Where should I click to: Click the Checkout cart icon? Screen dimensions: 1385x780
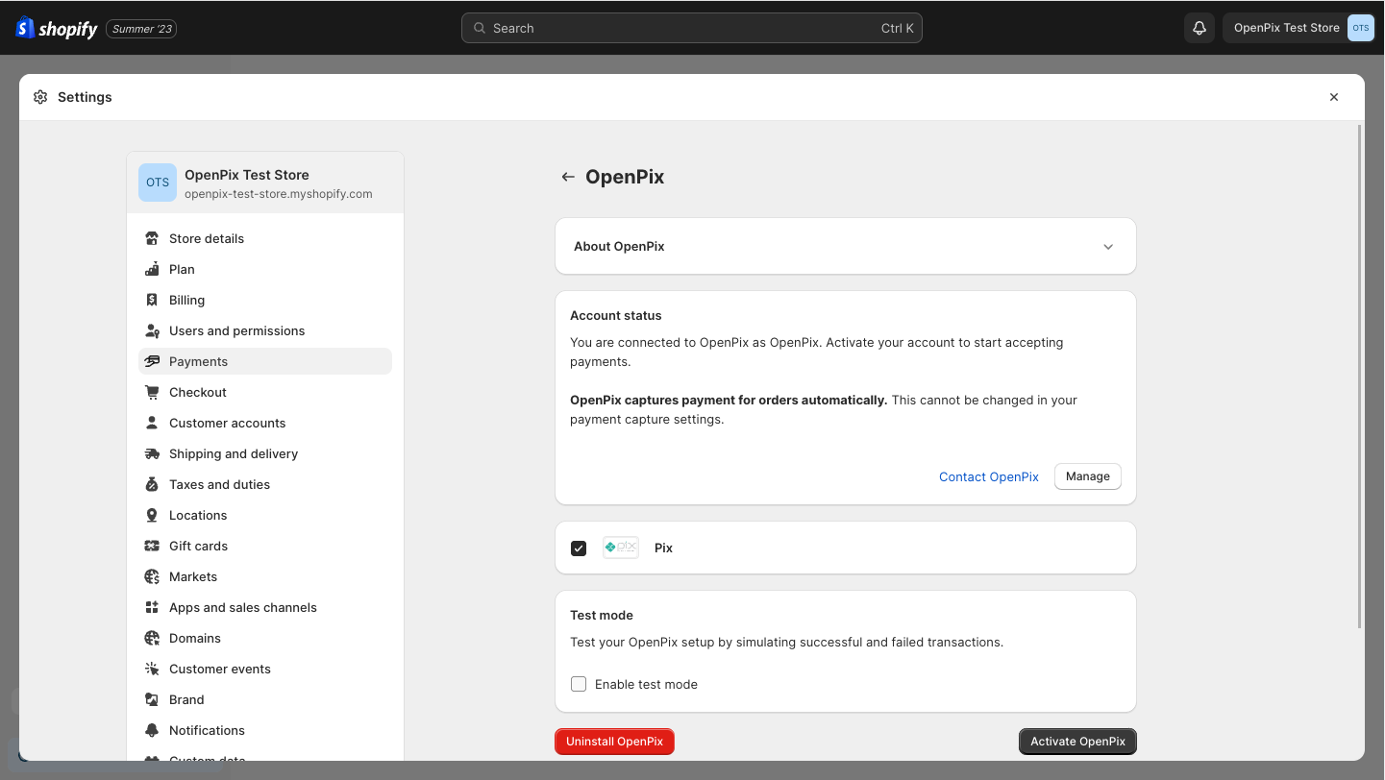152,392
